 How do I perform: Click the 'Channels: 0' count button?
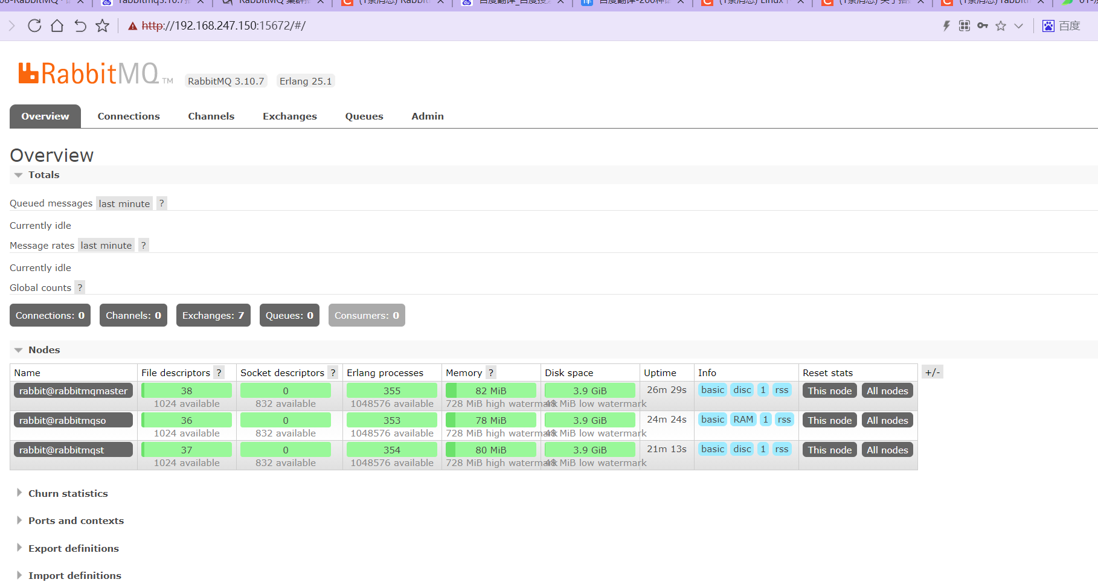133,315
